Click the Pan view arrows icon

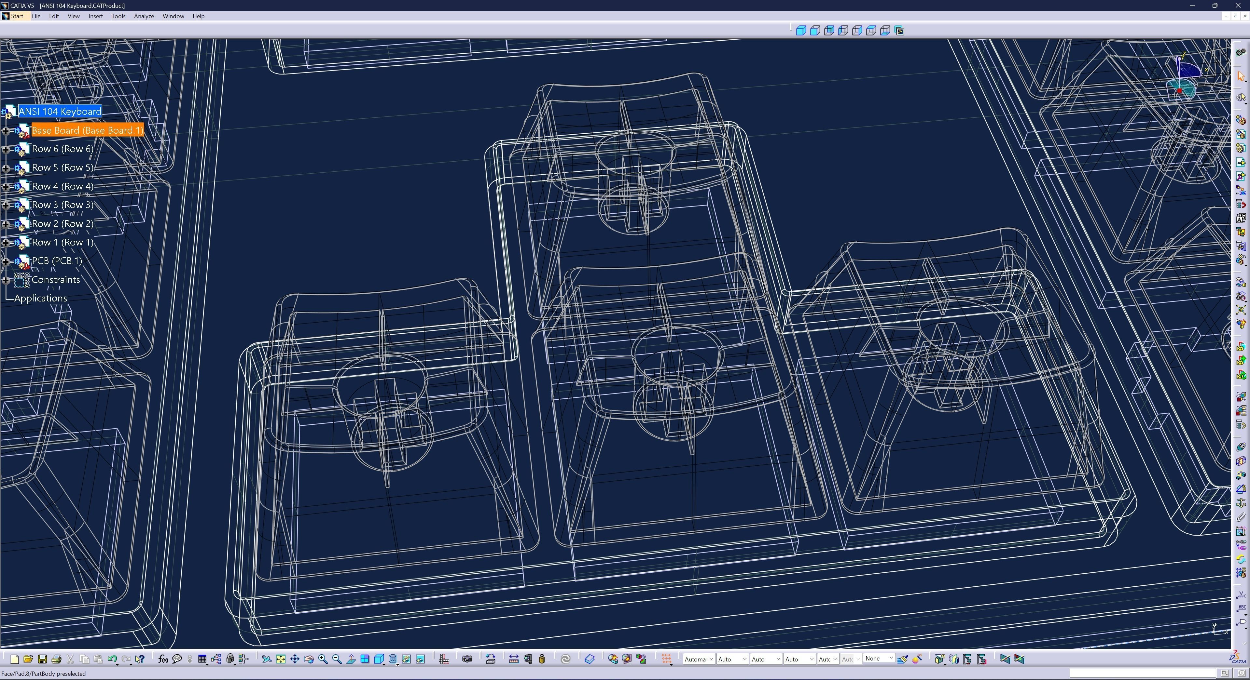click(295, 659)
